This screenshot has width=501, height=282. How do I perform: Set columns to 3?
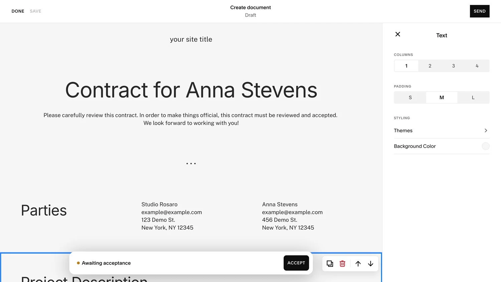[453, 66]
